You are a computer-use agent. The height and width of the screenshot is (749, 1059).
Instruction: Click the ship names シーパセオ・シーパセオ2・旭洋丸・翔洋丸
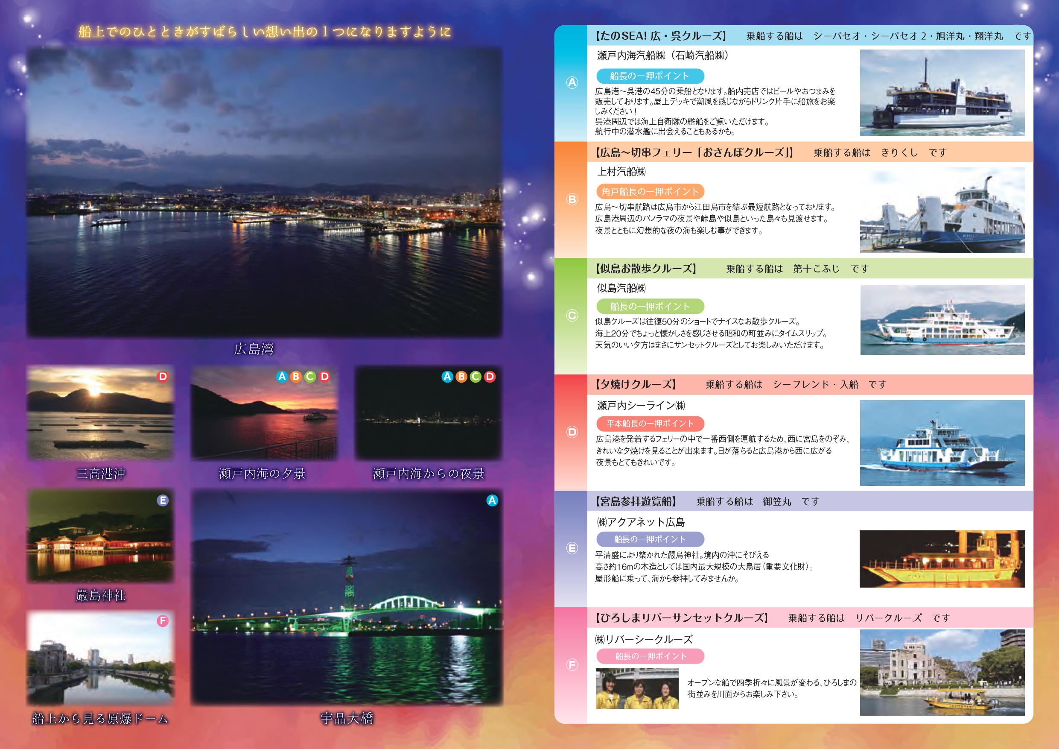tap(908, 36)
